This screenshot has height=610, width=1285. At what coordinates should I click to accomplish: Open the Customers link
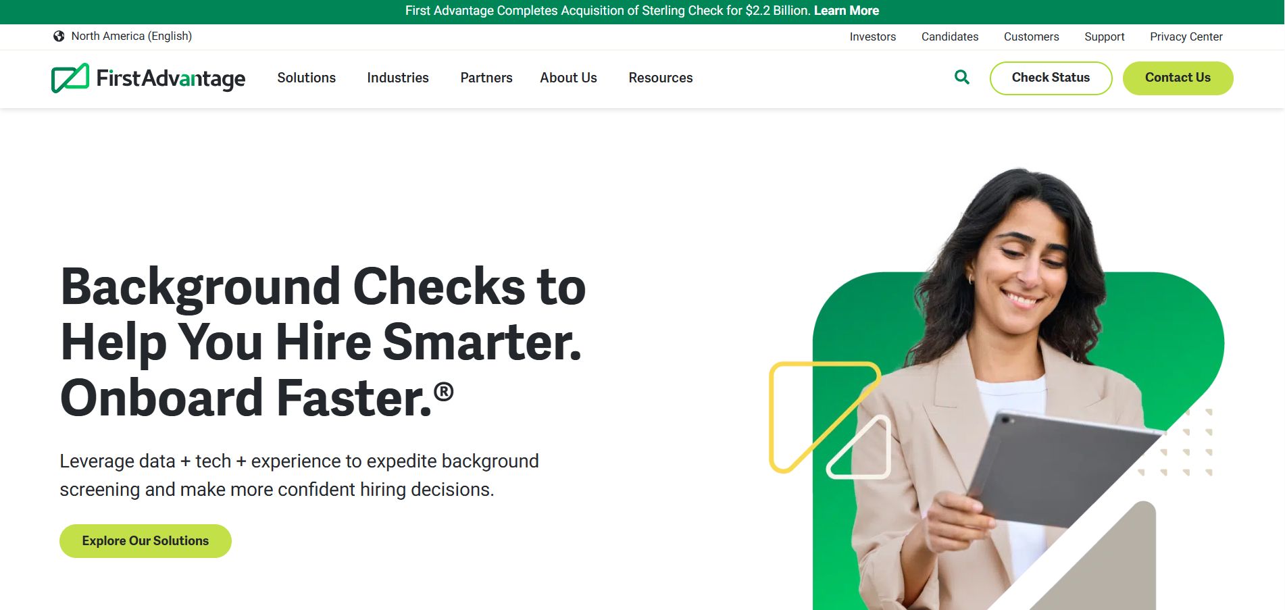(1031, 36)
